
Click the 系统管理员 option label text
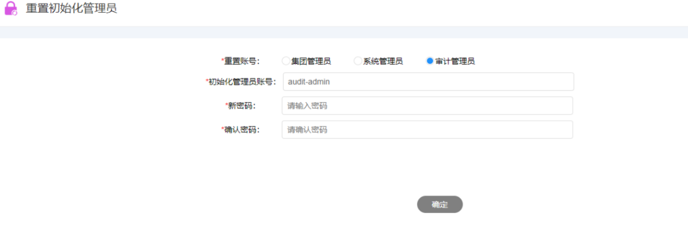[x=383, y=61]
